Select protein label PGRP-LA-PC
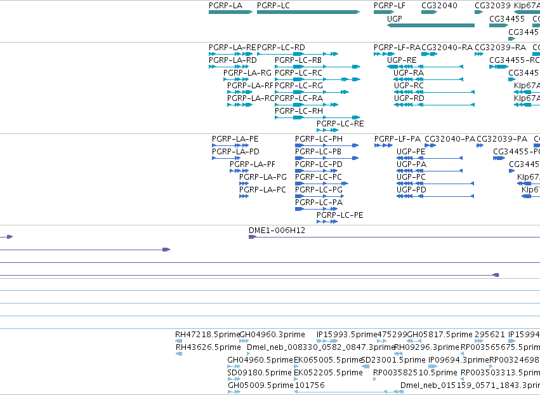This screenshot has height=395, width=540. (263, 190)
